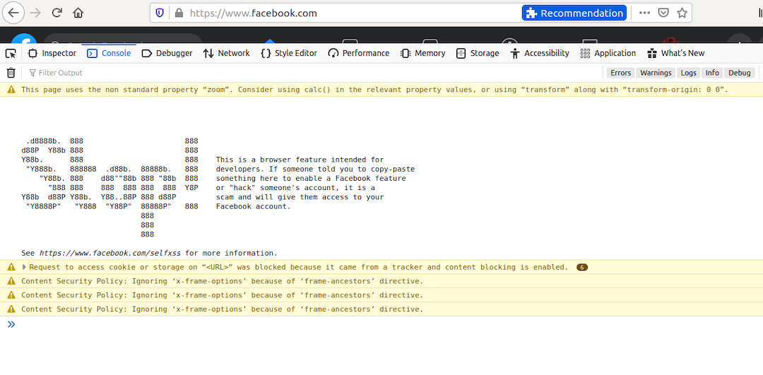Toggle the Debug filter

pyautogui.click(x=740, y=73)
